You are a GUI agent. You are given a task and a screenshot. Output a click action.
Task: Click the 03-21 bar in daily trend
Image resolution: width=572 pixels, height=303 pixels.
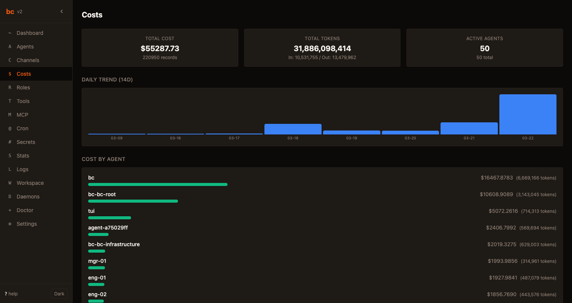pyautogui.click(x=469, y=128)
